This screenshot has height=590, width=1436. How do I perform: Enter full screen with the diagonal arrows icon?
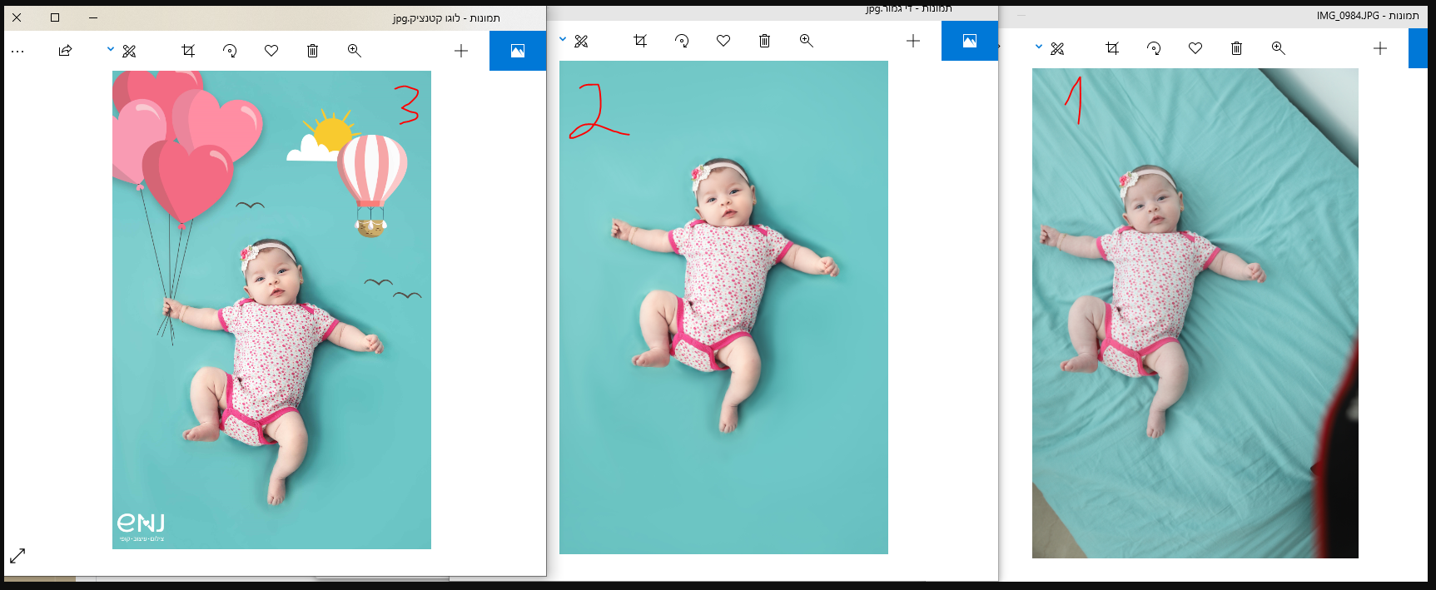(17, 555)
